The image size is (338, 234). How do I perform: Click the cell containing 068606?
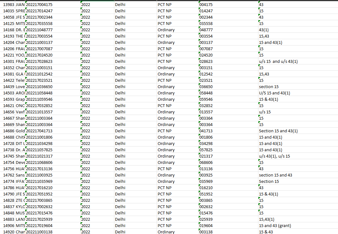(206, 163)
